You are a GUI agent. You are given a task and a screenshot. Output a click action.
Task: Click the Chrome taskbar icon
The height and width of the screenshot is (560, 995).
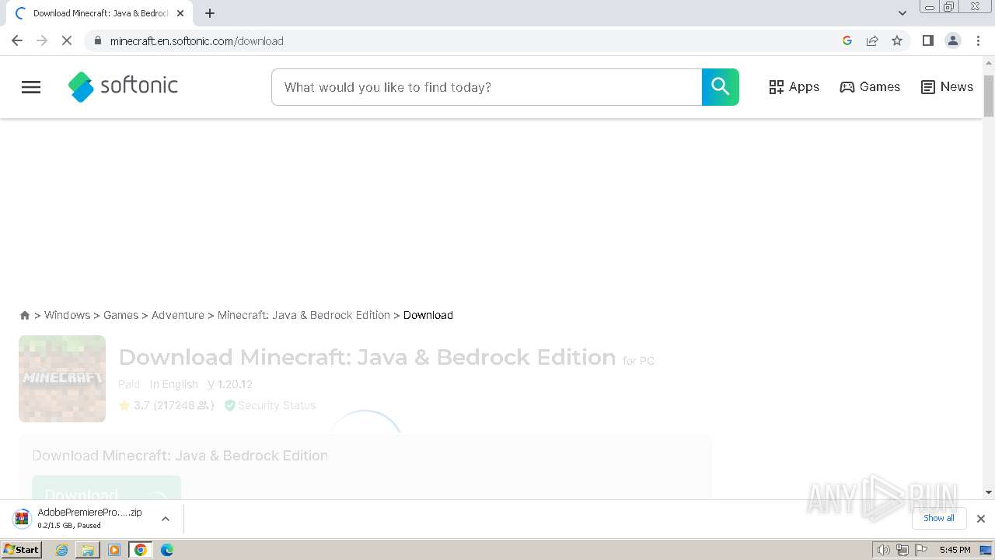(141, 550)
